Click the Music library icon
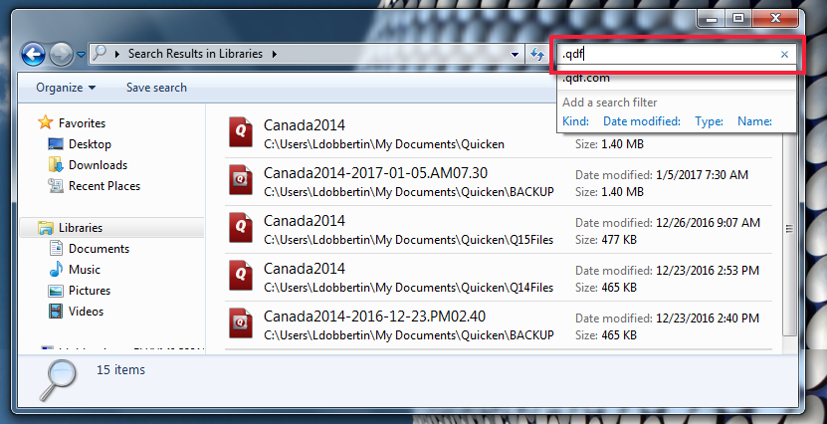 coord(56,270)
